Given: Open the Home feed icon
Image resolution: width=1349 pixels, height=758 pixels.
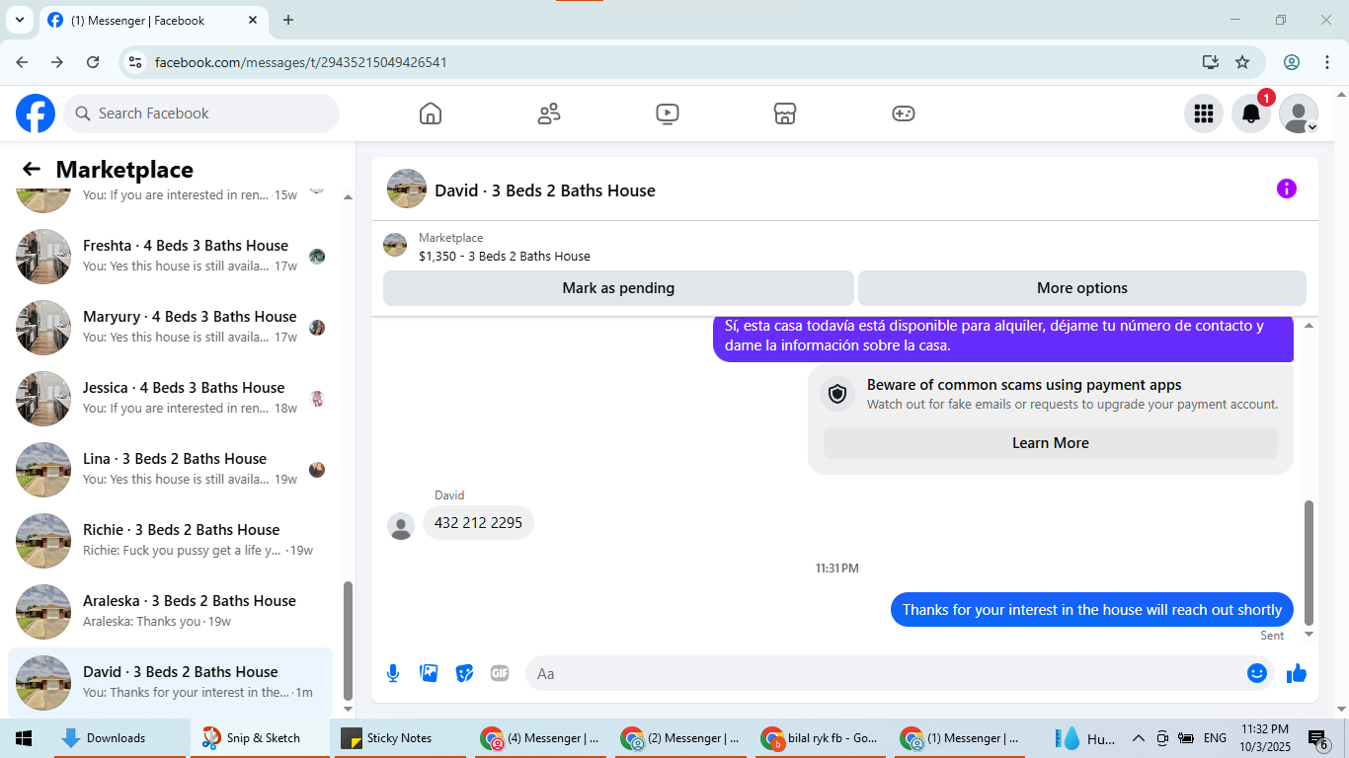Looking at the screenshot, I should pyautogui.click(x=431, y=114).
